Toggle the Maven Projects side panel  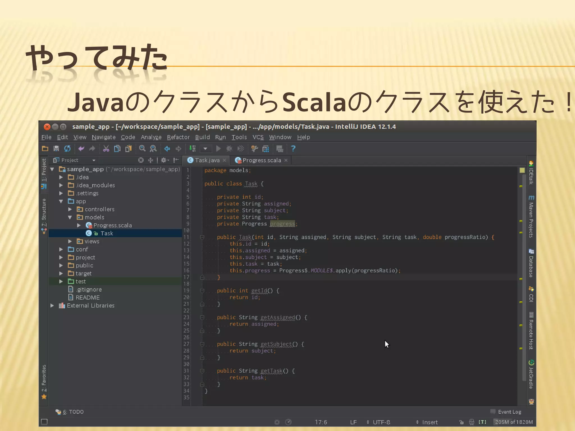(531, 216)
